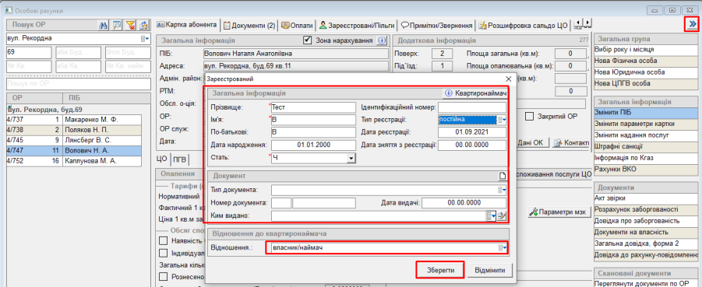Click the blank page icon in the Документ section
This screenshot has width=702, height=287.
click(x=503, y=176)
